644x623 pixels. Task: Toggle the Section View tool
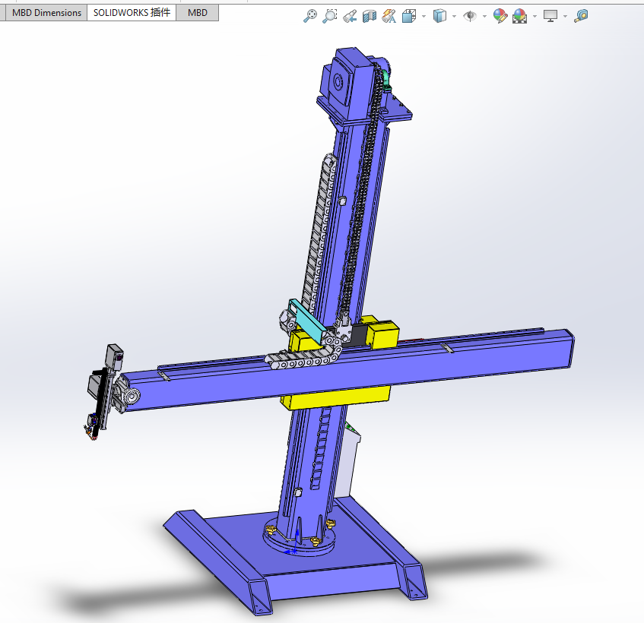370,17
